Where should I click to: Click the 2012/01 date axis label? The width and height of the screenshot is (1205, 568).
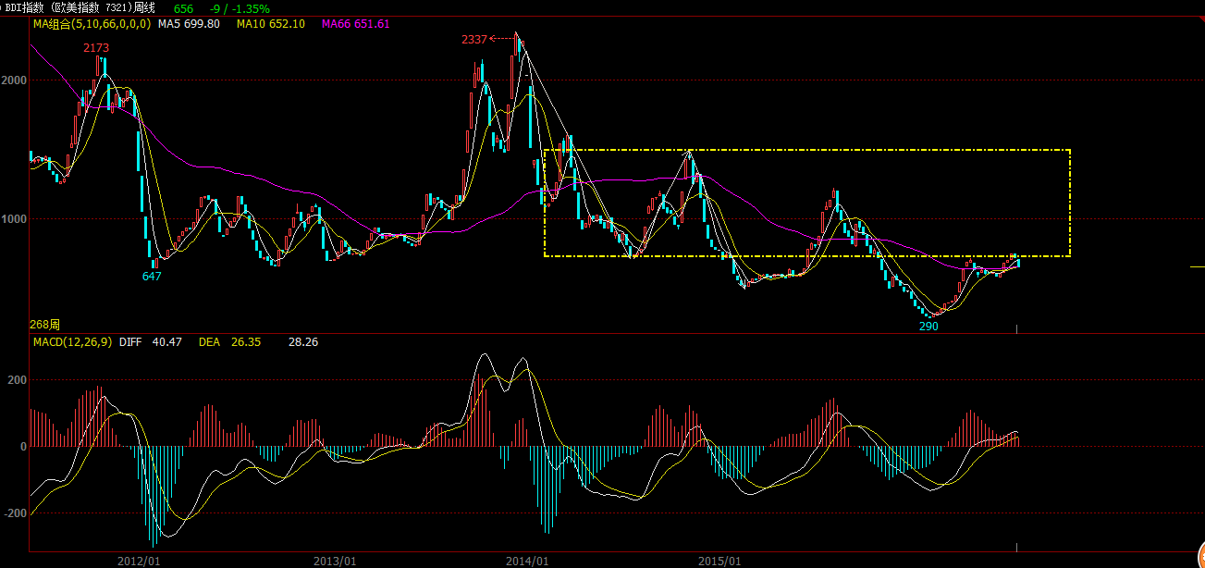coord(139,561)
